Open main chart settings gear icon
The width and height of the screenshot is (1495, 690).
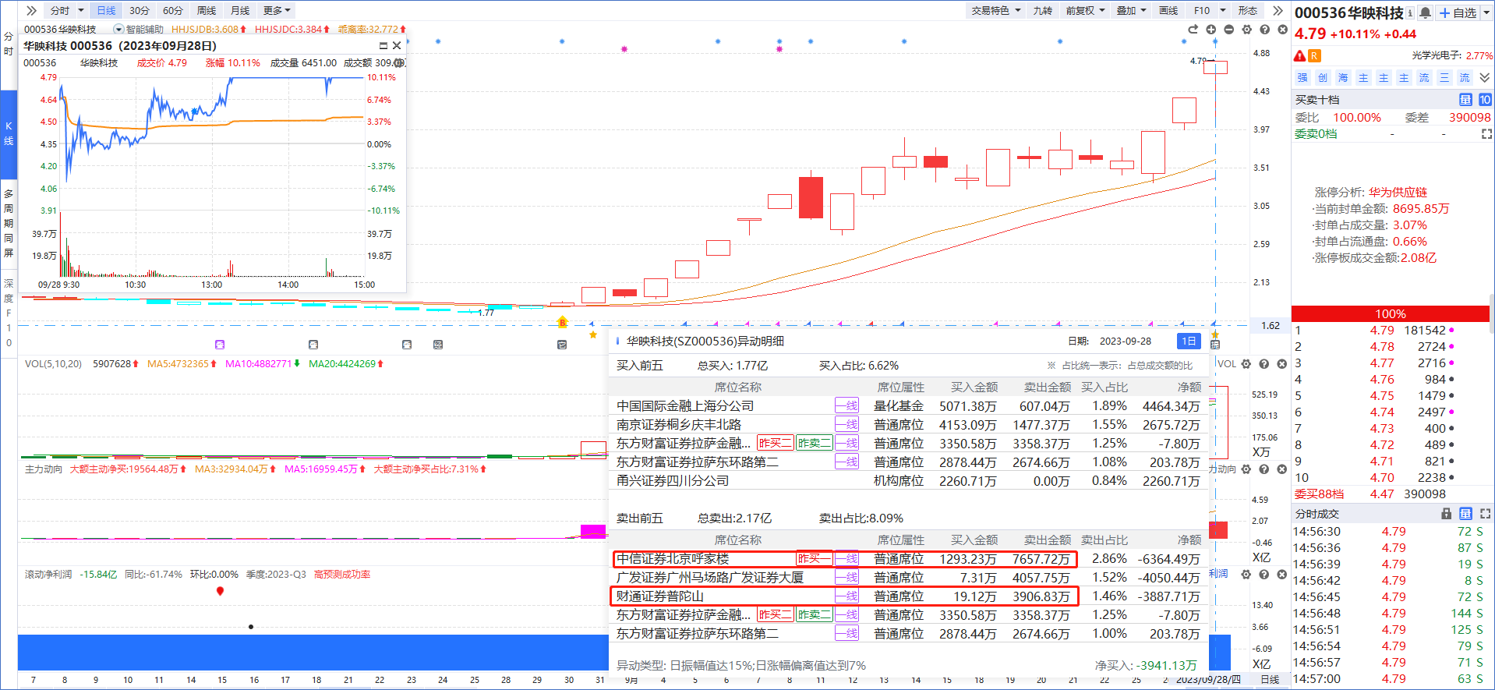(1246, 30)
